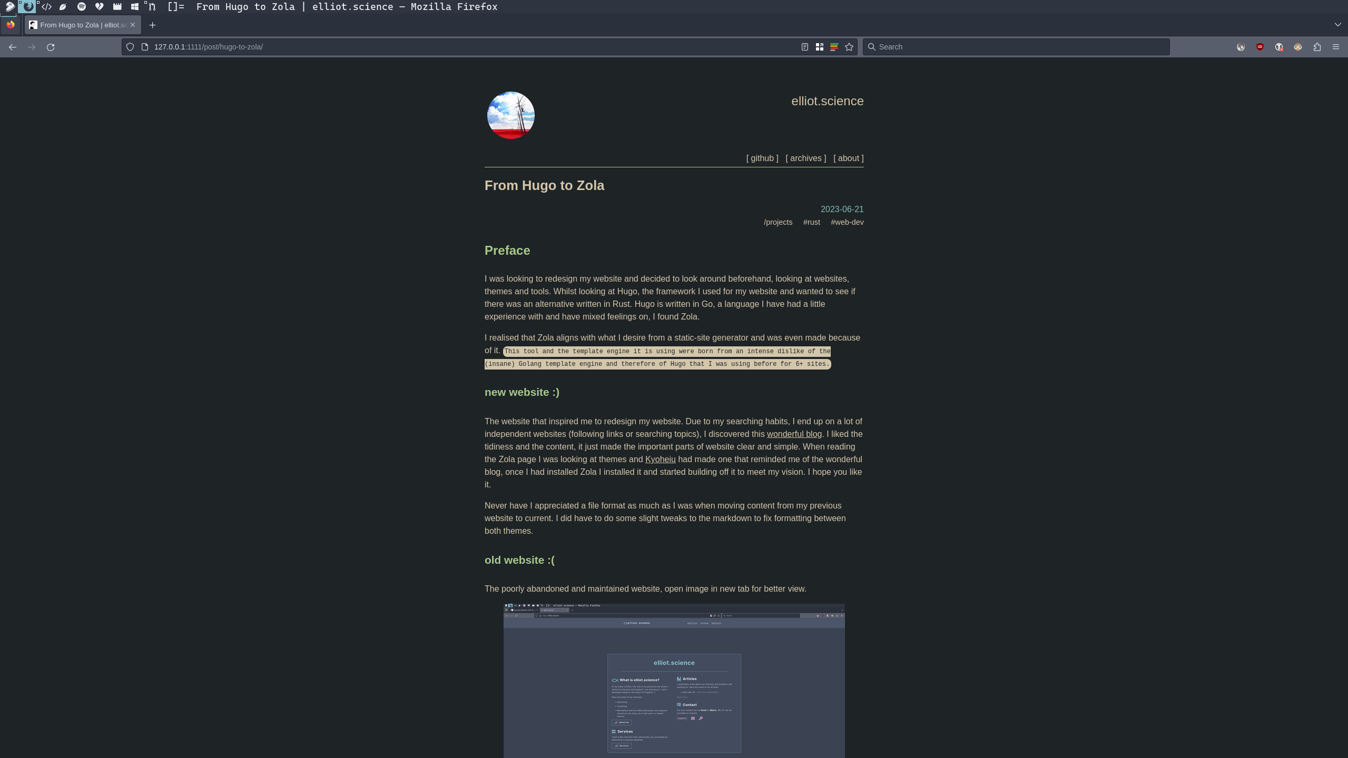This screenshot has width=1348, height=758.
Task: Open the git pull-request workspace tag
Action: [x=152, y=6]
